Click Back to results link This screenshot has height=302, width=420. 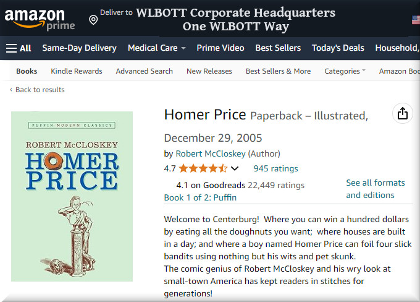coord(40,90)
